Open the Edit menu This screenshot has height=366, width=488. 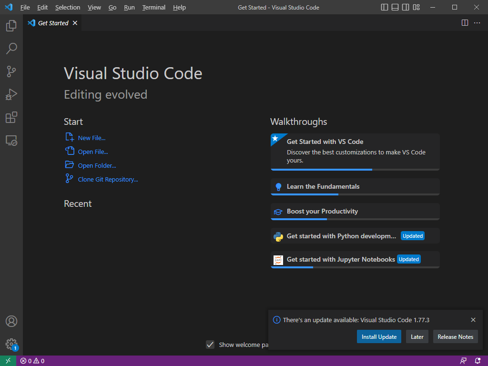click(42, 7)
